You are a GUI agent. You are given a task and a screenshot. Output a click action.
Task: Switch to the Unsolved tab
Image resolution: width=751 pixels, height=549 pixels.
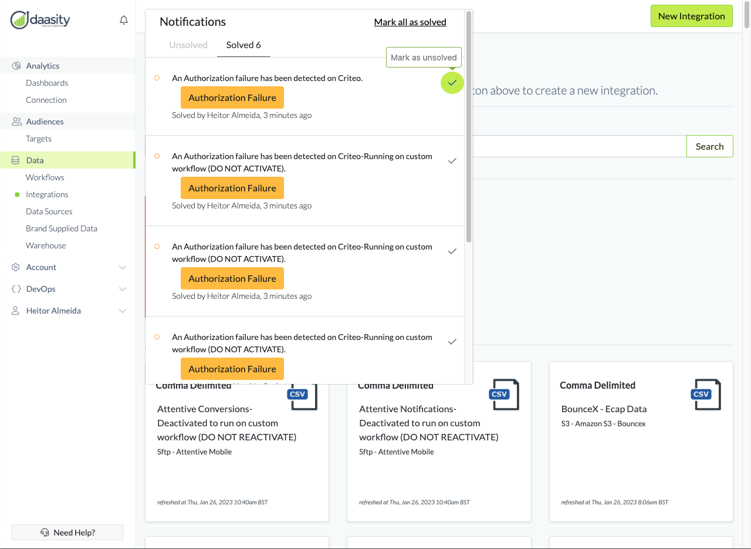188,45
